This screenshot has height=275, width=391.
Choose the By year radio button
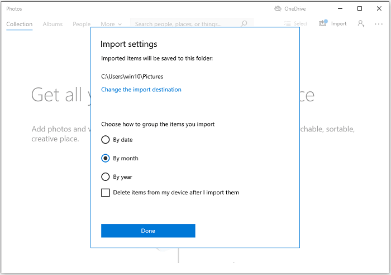click(x=105, y=177)
